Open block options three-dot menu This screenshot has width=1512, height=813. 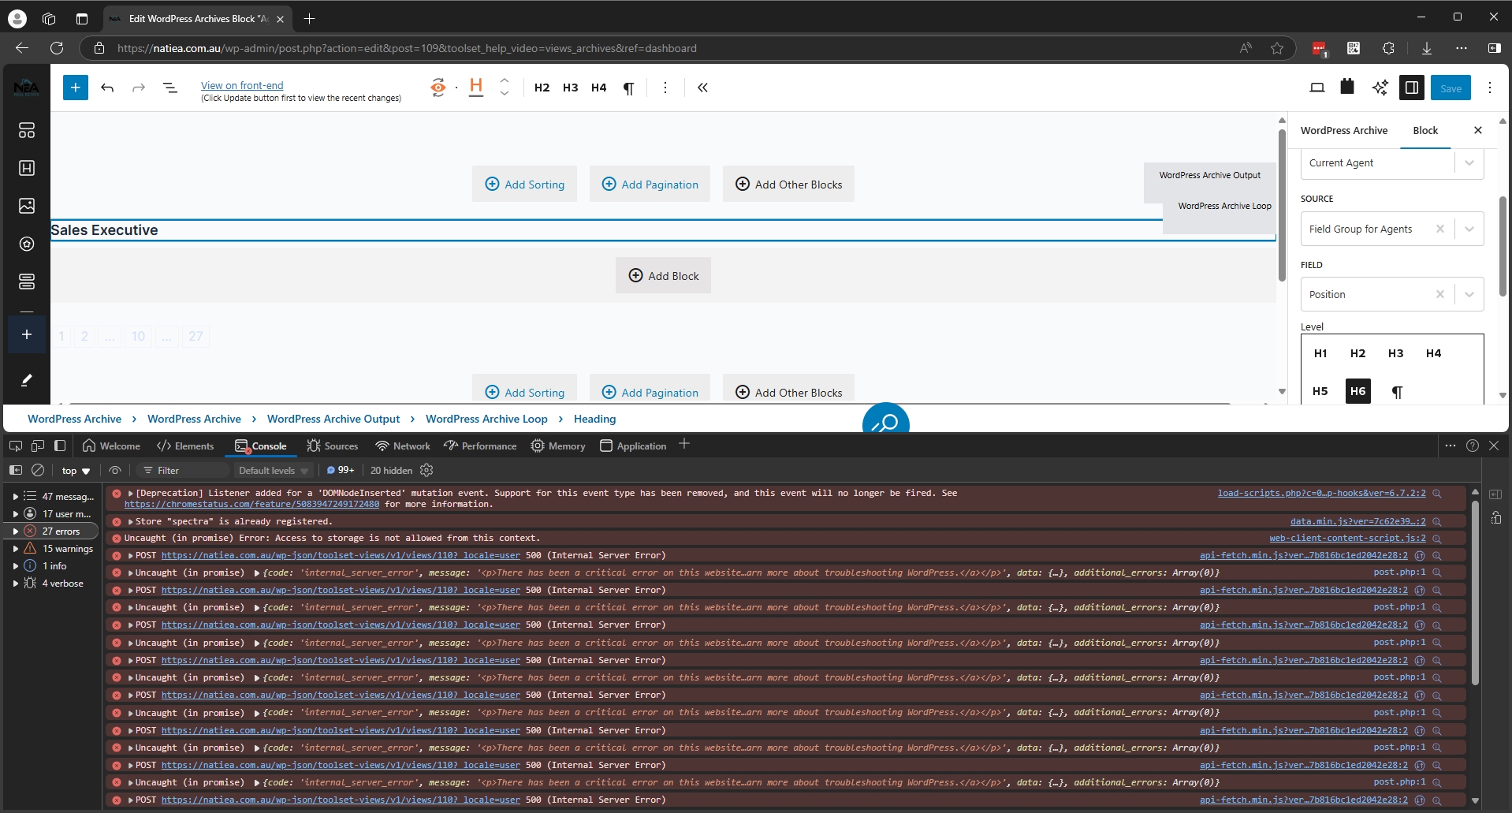pos(665,88)
